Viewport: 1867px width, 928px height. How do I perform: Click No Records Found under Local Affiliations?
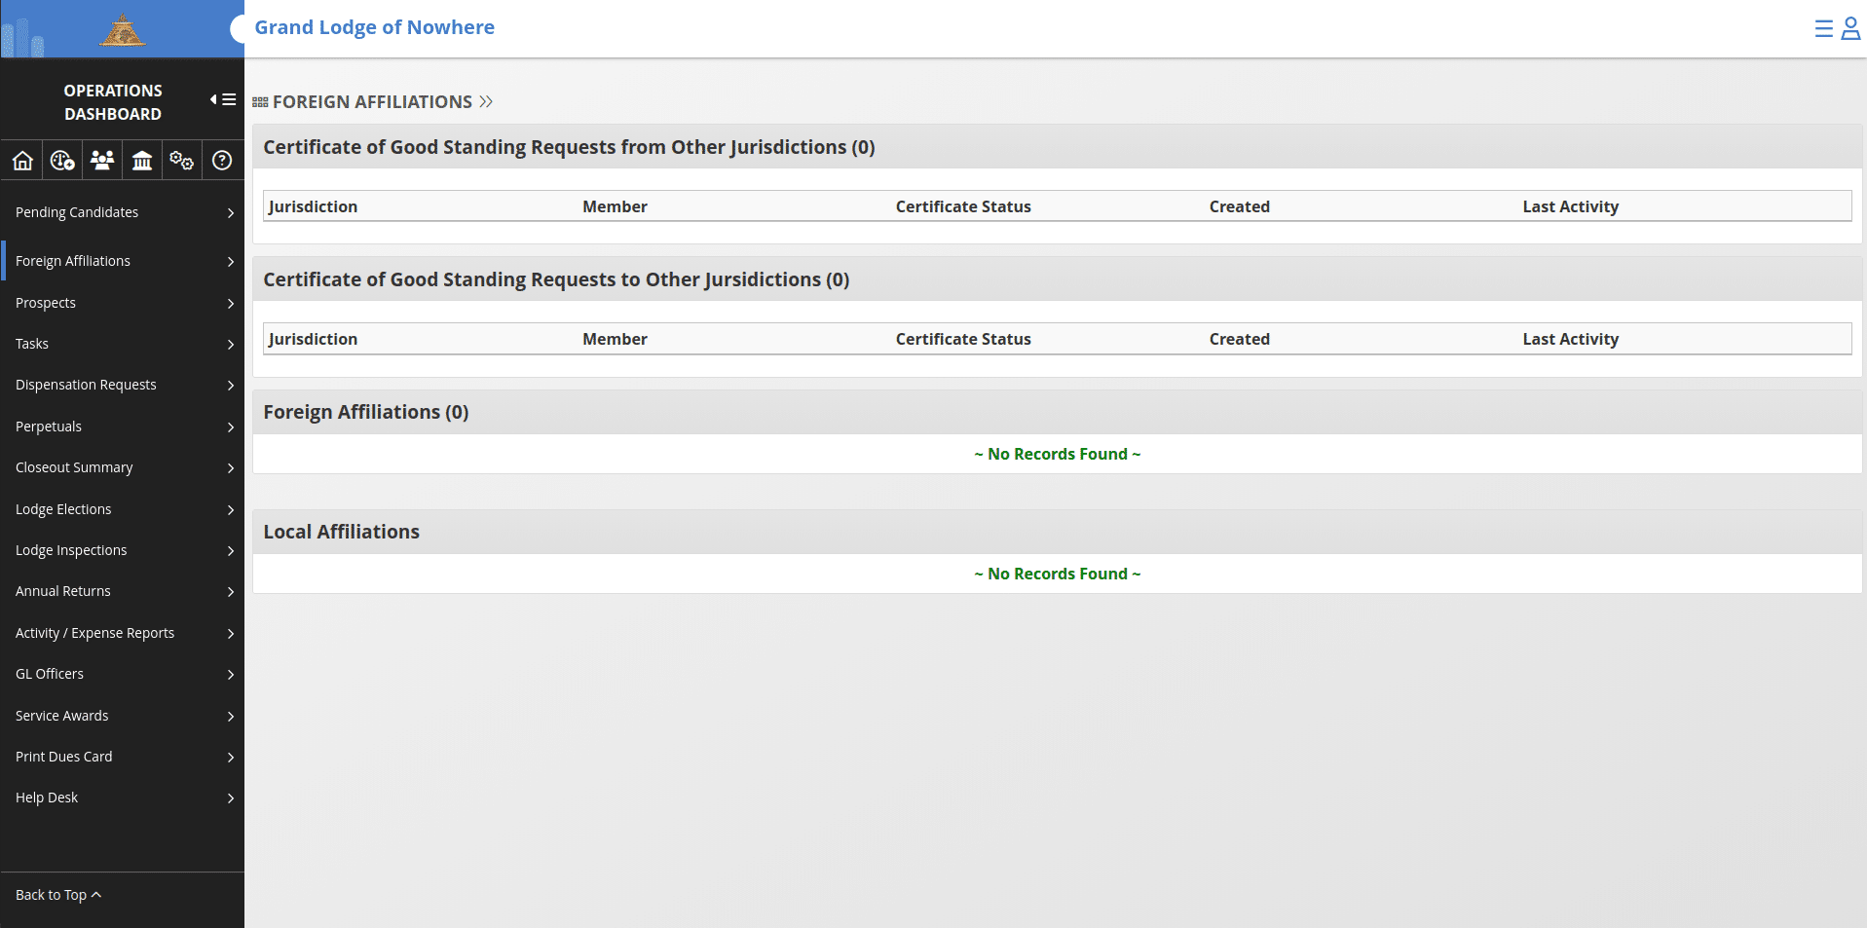point(1058,574)
